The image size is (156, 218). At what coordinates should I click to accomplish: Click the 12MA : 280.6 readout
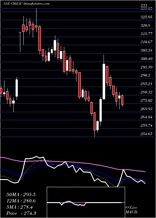pos(21,201)
